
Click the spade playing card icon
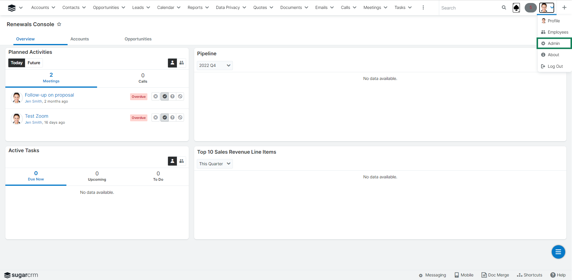click(x=516, y=8)
